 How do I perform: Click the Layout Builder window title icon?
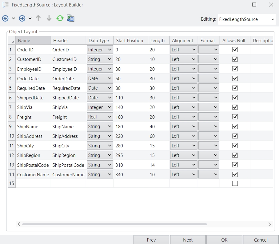tap(6, 5)
